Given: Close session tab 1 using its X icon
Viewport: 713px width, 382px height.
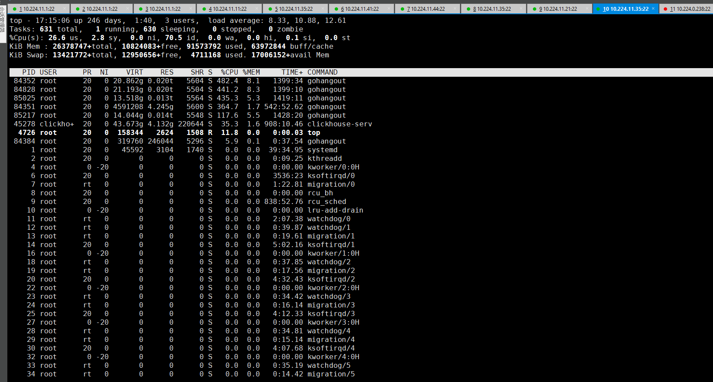Looking at the screenshot, I should tap(64, 9).
